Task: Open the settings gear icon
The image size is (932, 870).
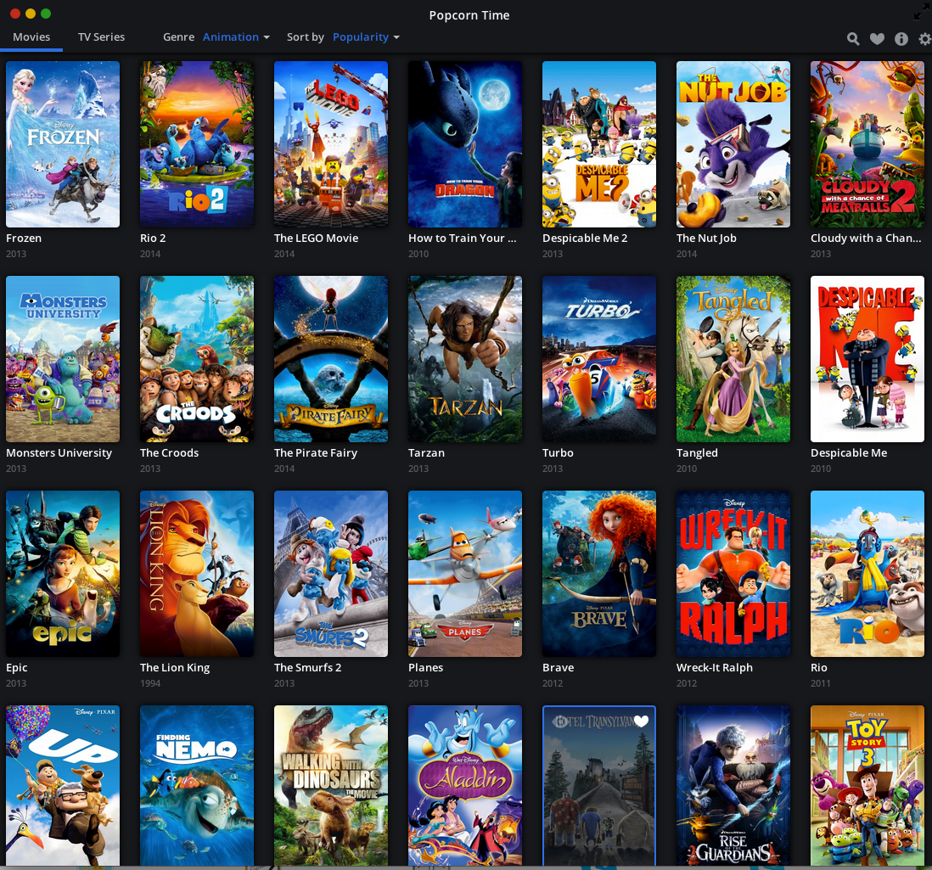Action: tap(925, 39)
